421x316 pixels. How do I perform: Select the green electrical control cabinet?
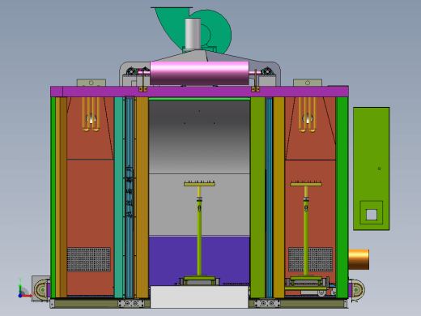(x=372, y=169)
